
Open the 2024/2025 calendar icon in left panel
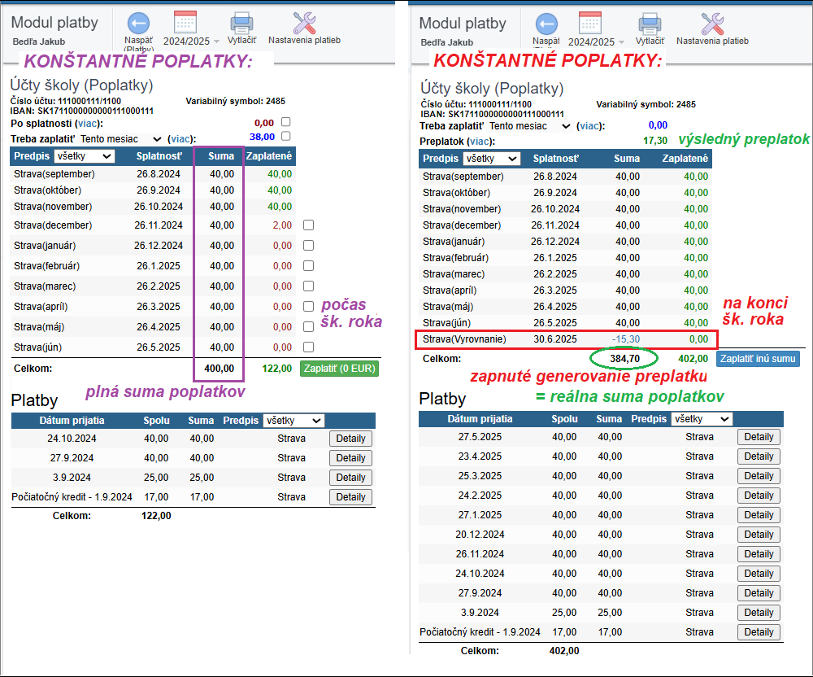click(185, 22)
